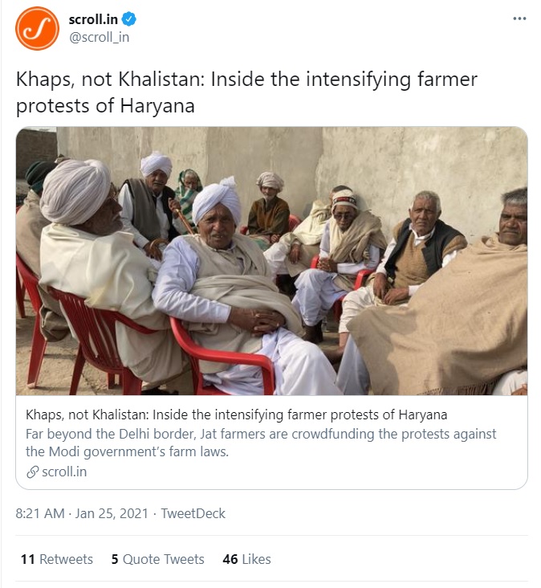Screen dimensions: 541x588
Task: Click the scroll.in orange profile avatar
Action: pyautogui.click(x=37, y=28)
